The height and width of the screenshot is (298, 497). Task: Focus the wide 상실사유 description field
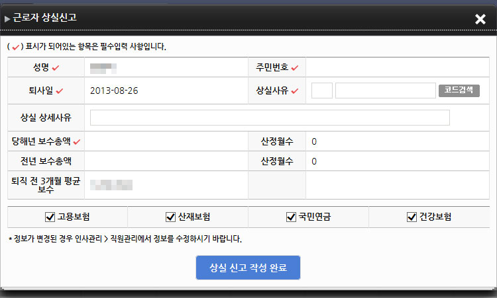(384, 91)
